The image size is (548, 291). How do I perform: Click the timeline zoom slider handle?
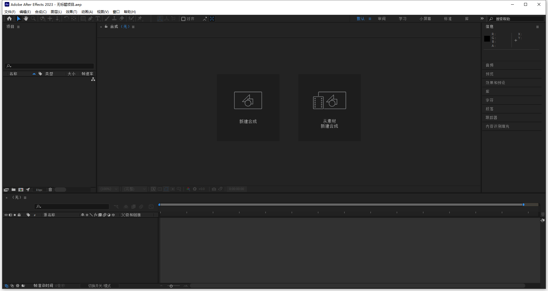coord(171,286)
